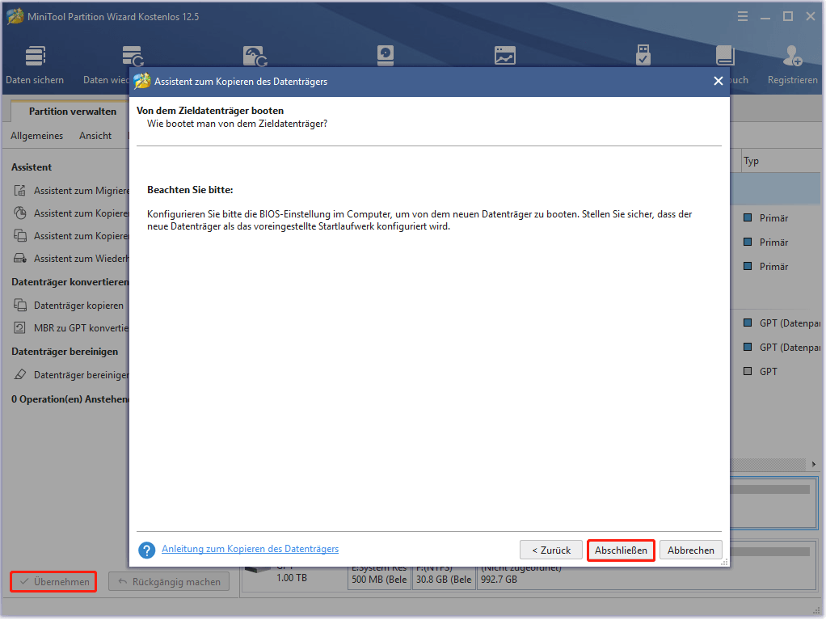Click the Rückgängig machen button
The height and width of the screenshot is (620, 826).
168,580
